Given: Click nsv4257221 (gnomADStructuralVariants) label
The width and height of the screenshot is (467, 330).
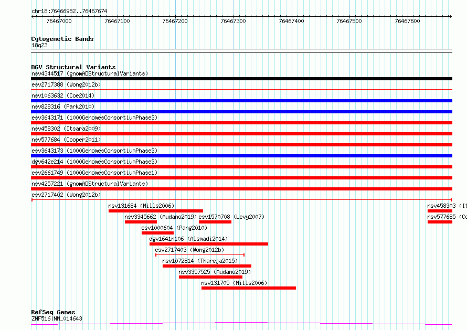Looking at the screenshot, I should 90,184.
